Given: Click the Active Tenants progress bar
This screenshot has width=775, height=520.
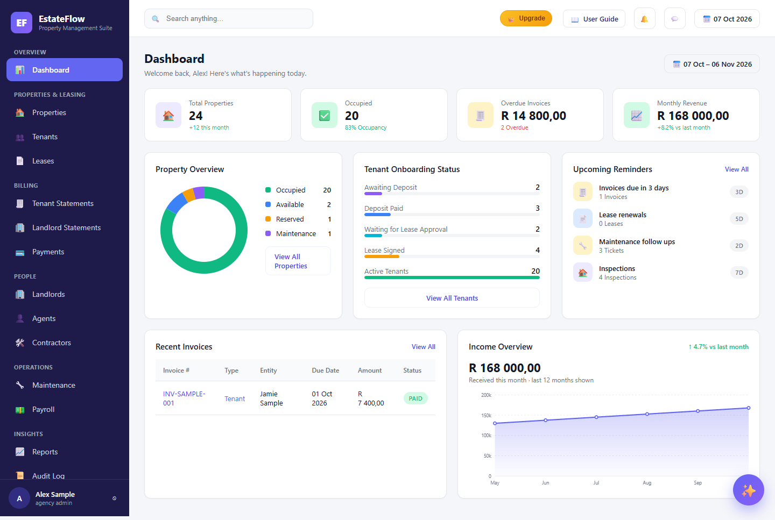Looking at the screenshot, I should pyautogui.click(x=452, y=277).
